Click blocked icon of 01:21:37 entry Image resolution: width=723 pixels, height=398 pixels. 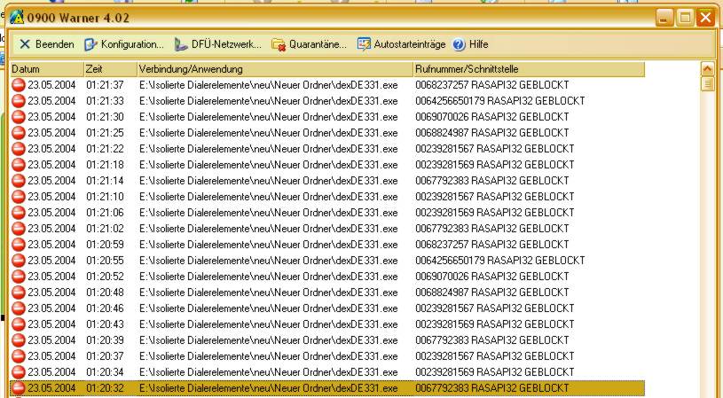(x=18, y=85)
